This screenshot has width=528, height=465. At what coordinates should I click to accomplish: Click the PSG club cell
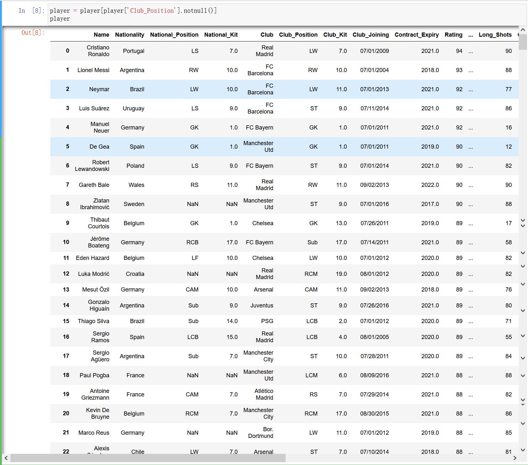point(267,321)
